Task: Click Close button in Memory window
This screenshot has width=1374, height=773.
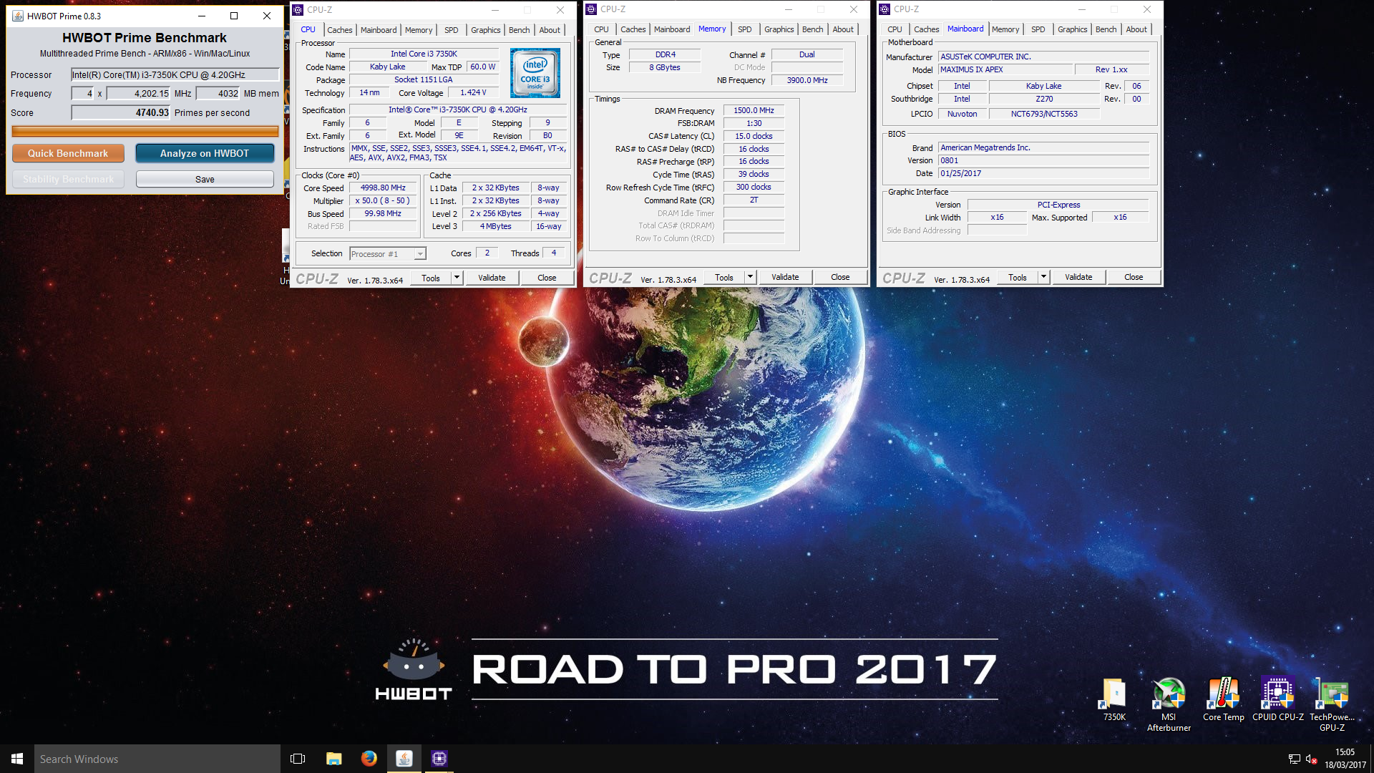Action: coord(840,277)
